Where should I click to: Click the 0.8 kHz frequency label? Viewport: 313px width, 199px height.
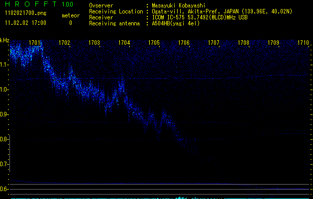point(4,139)
